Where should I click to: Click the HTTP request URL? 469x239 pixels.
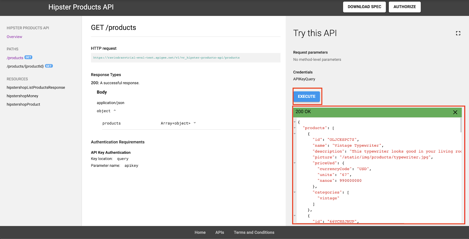(x=166, y=58)
